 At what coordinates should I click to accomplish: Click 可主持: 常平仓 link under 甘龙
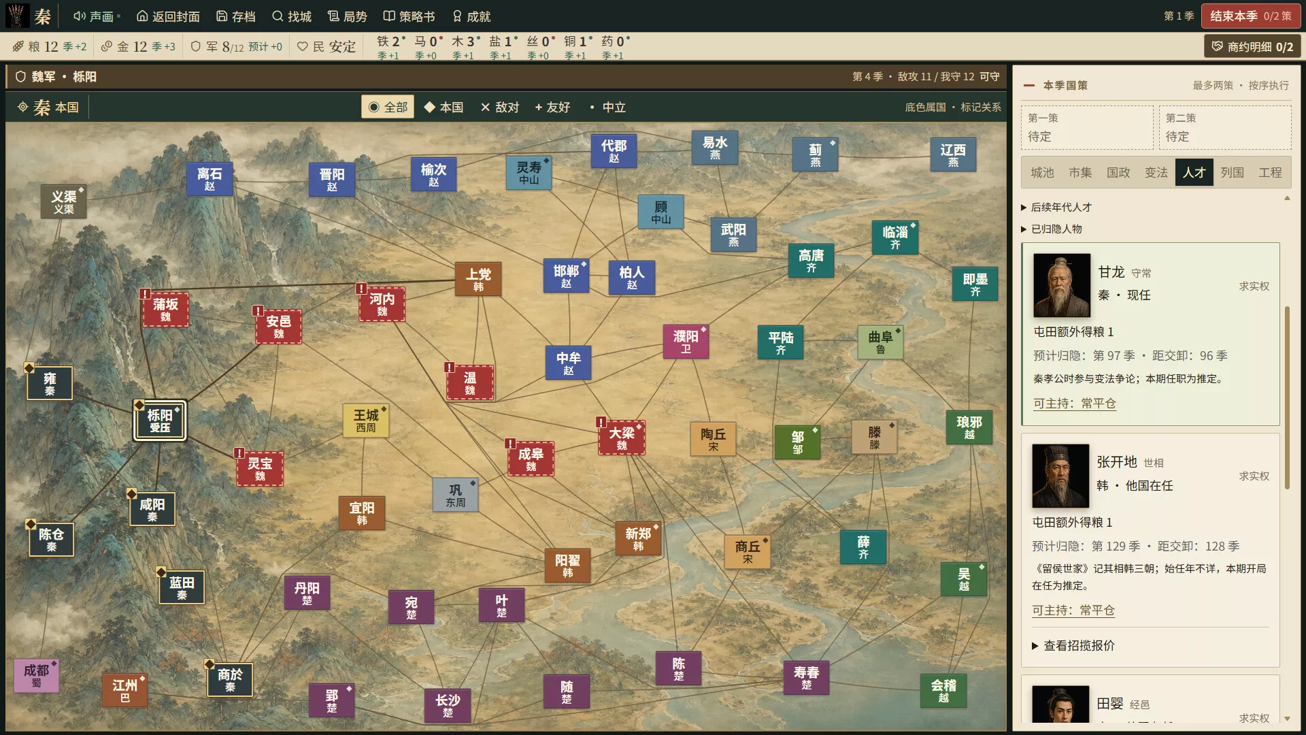(x=1075, y=403)
